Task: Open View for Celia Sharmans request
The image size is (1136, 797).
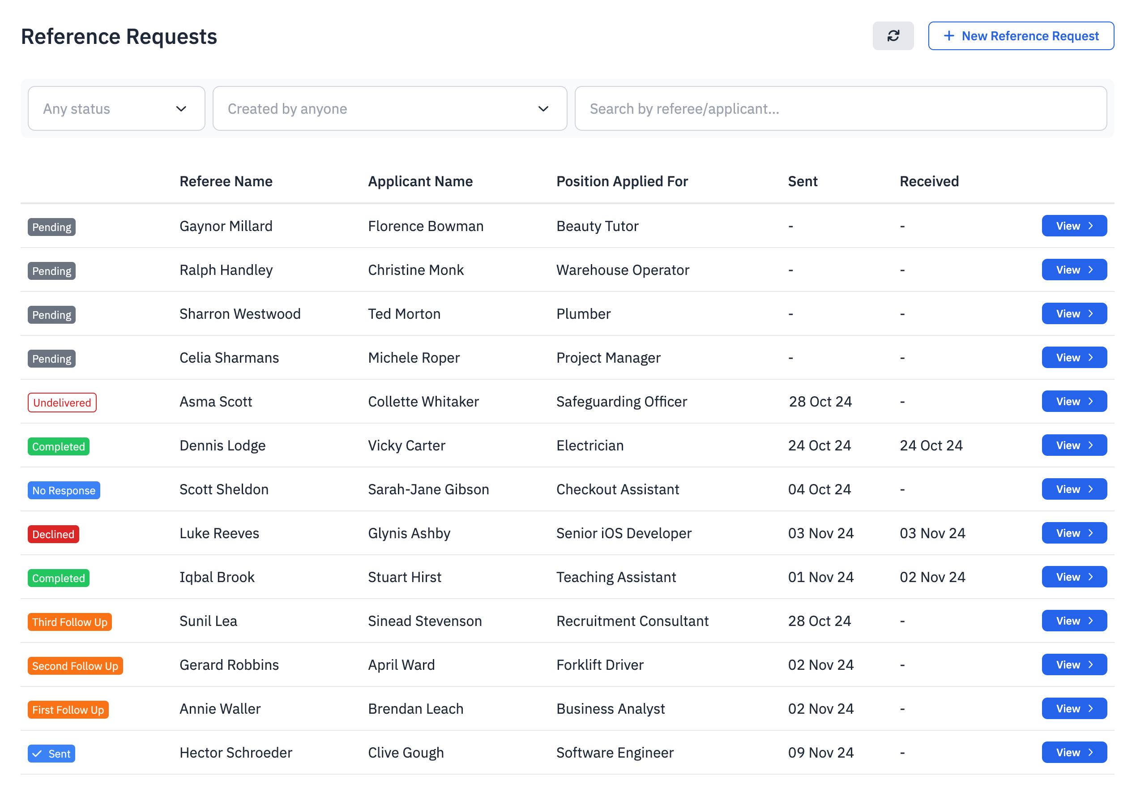Action: (x=1074, y=357)
